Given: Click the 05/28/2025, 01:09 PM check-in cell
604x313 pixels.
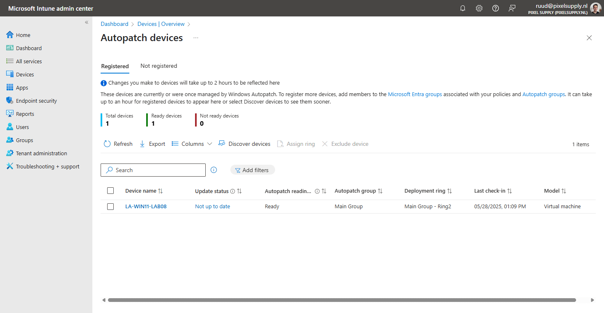Looking at the screenshot, I should click(x=500, y=207).
